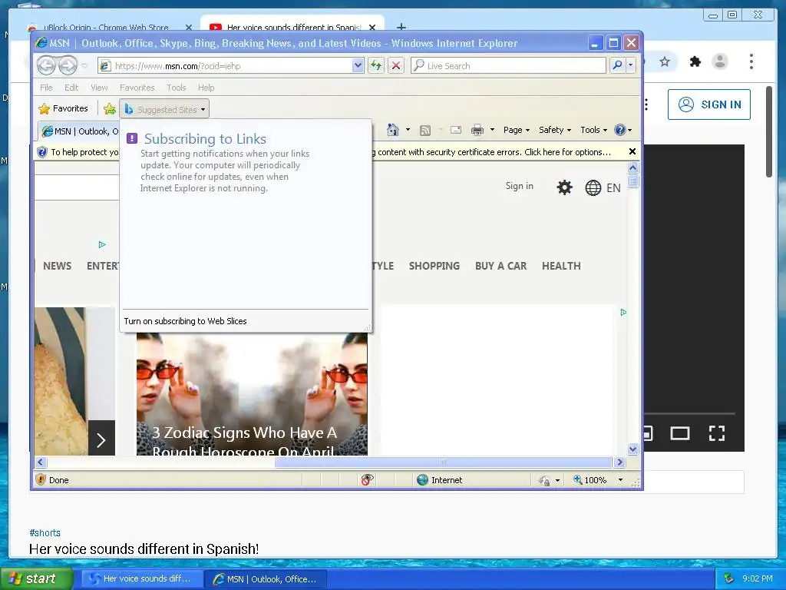
Task: Open the HEALTH category on MSN
Action: tap(561, 266)
